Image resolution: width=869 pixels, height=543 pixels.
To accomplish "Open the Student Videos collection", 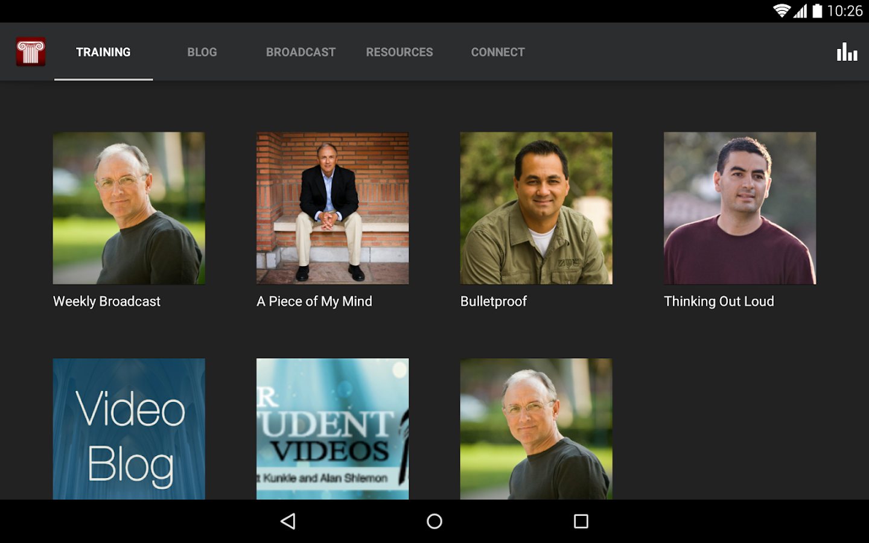I will tap(333, 429).
